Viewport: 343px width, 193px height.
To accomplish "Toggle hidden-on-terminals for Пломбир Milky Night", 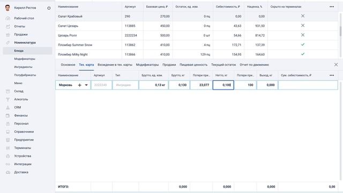I will [303, 54].
